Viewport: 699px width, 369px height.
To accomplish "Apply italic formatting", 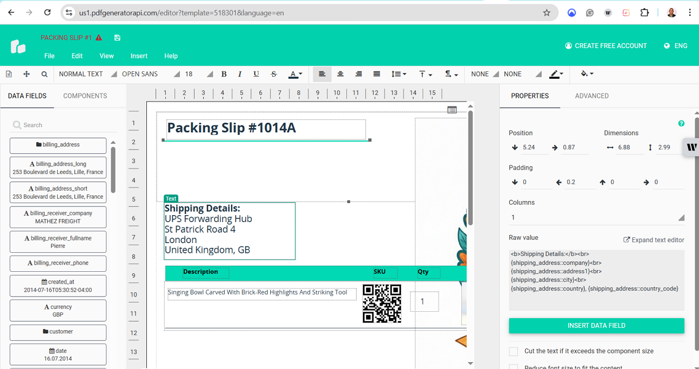I will click(240, 74).
